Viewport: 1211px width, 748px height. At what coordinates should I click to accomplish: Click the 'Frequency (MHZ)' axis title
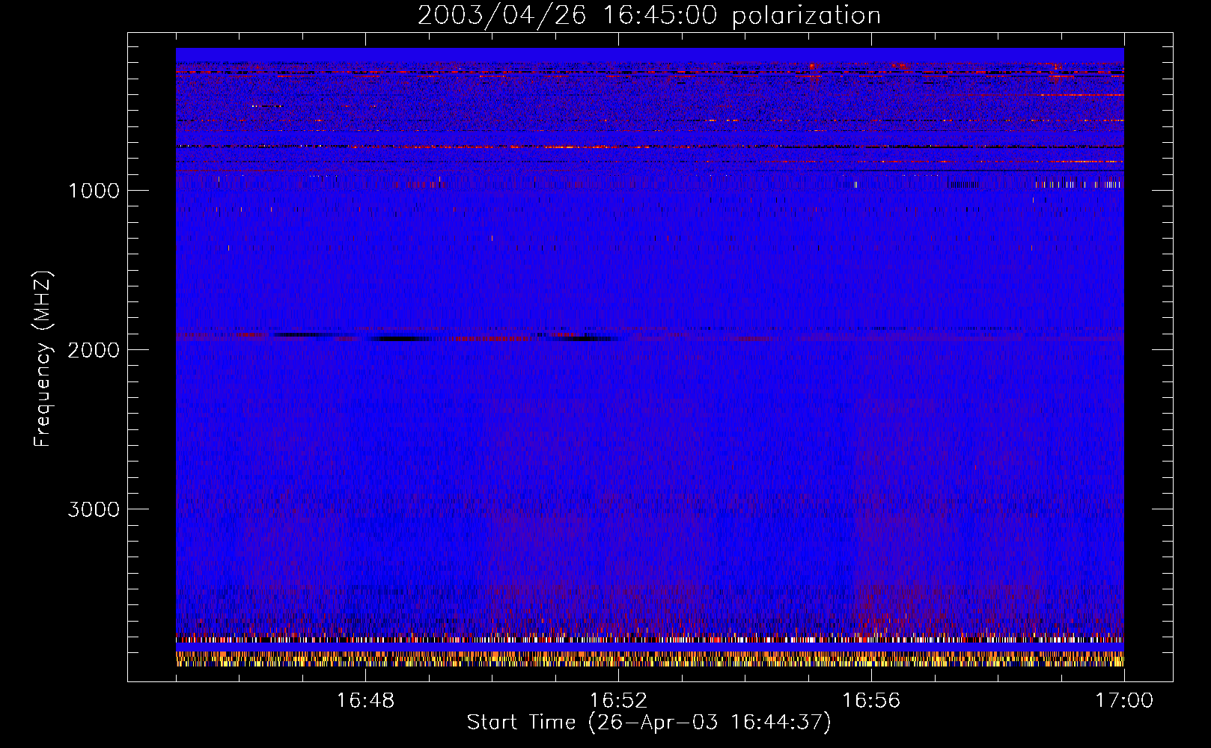[x=43, y=359]
